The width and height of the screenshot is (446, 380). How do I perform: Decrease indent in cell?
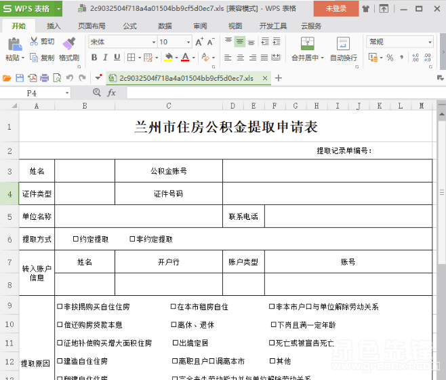tap(265, 41)
